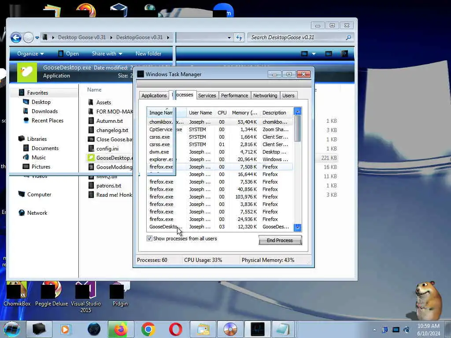
Task: Select the Assets folder icon
Action: pyautogui.click(x=91, y=102)
